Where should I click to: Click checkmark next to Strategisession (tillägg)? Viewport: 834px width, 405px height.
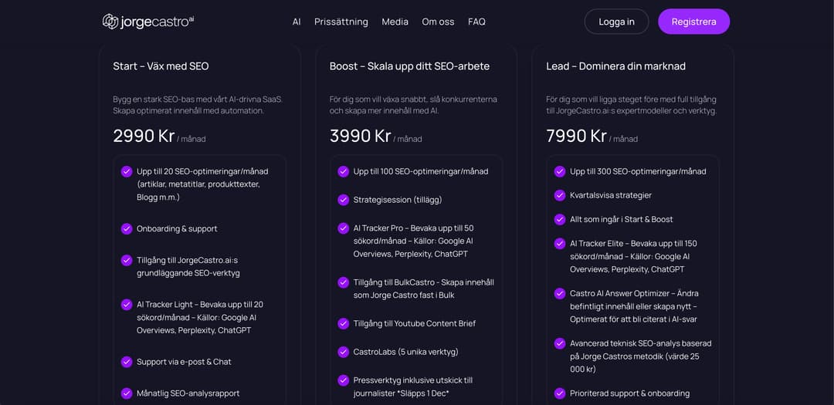(x=343, y=200)
